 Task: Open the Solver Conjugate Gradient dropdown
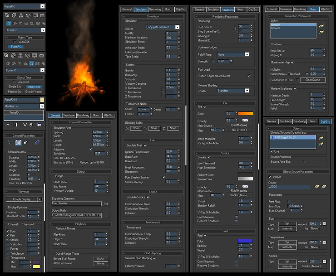point(163,27)
